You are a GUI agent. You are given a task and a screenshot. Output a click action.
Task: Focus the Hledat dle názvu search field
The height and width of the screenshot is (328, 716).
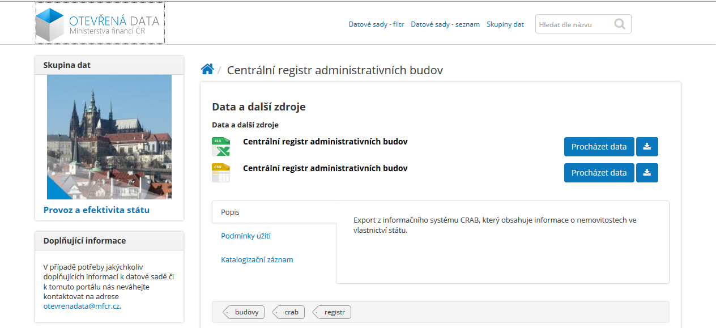point(573,24)
